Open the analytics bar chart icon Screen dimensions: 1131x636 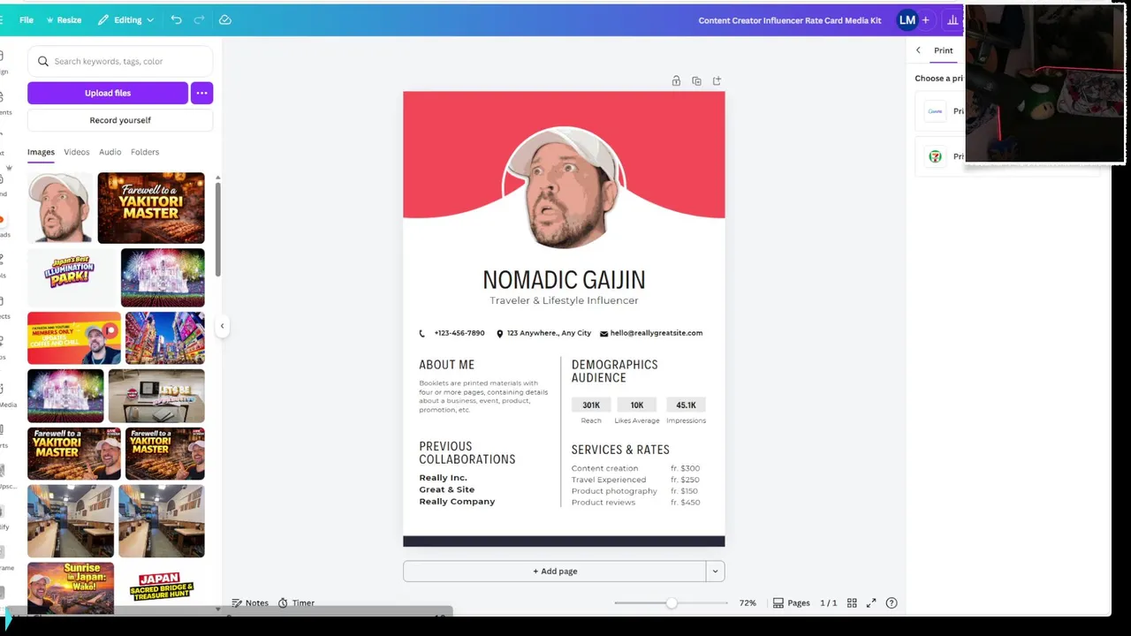click(953, 19)
